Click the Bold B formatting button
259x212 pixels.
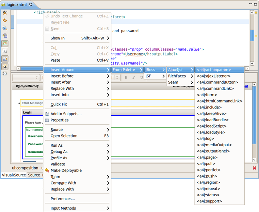(126, 78)
